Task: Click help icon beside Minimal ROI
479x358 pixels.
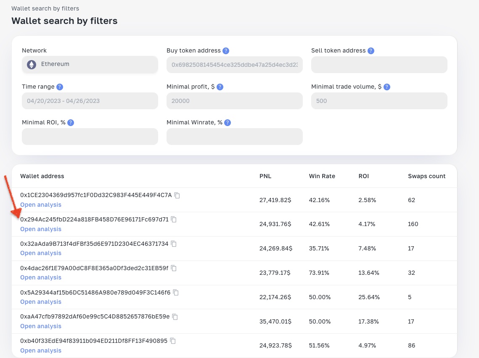Action: coord(71,123)
